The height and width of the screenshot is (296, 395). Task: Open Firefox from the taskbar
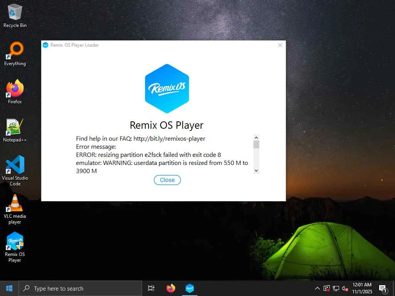171,288
